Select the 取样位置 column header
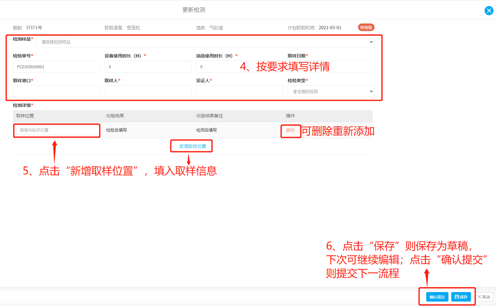Viewport: 496px width, 306px height. pos(25,116)
